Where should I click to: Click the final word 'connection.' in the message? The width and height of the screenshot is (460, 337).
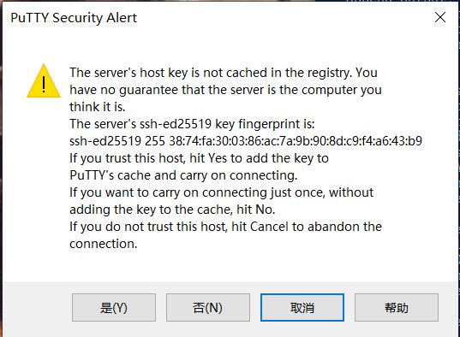point(104,244)
